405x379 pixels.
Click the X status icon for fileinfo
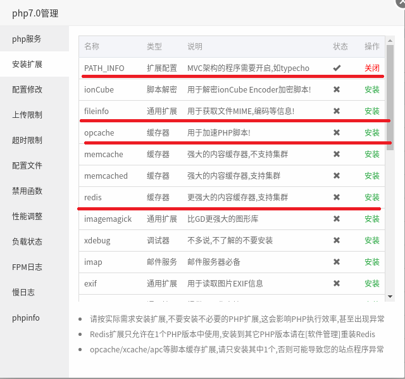[337, 111]
